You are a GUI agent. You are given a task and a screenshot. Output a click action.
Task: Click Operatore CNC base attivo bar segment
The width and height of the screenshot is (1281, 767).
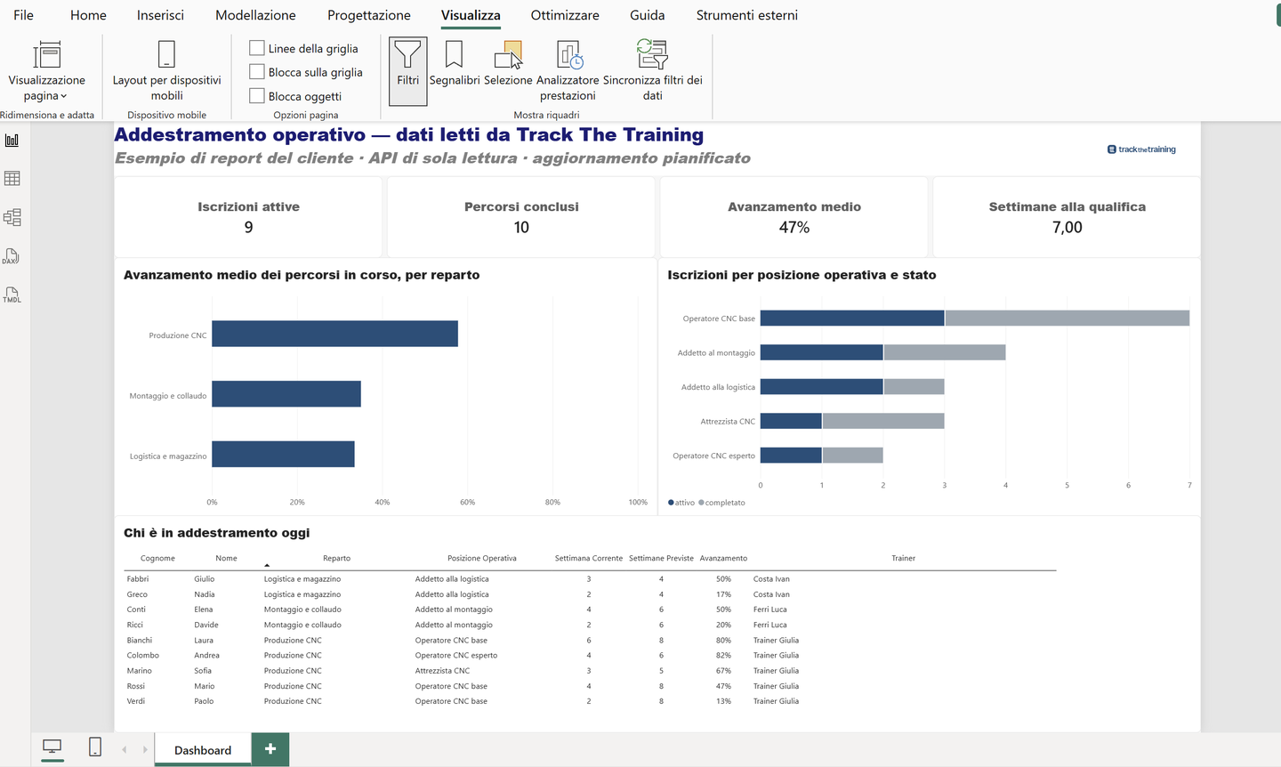click(x=852, y=318)
